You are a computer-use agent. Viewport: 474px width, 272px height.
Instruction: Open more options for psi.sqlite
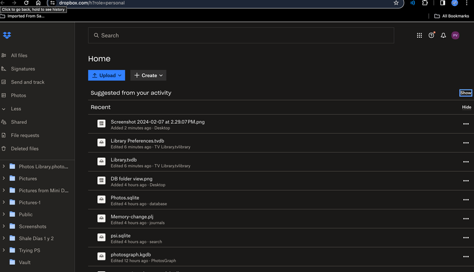(x=466, y=238)
